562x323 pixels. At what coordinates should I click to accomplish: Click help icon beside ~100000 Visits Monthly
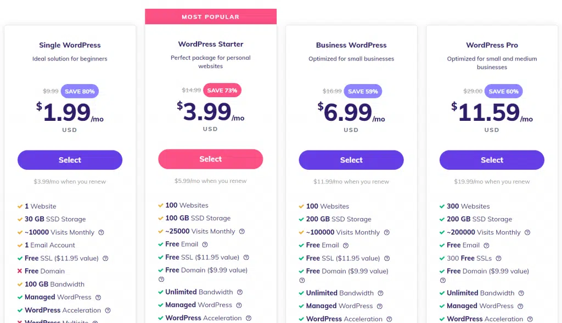387,232
